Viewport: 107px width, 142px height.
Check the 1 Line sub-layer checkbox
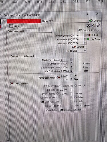click(x=11, y=26)
